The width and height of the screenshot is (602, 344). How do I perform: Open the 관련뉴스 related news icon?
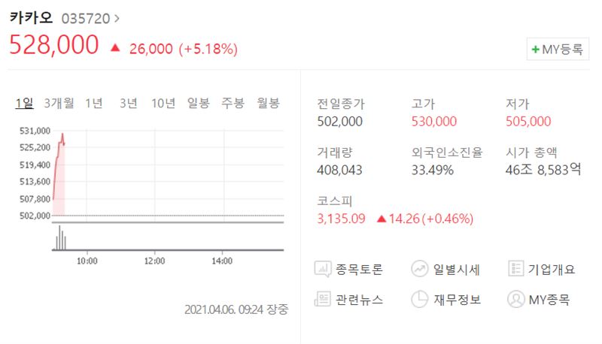[x=323, y=299]
